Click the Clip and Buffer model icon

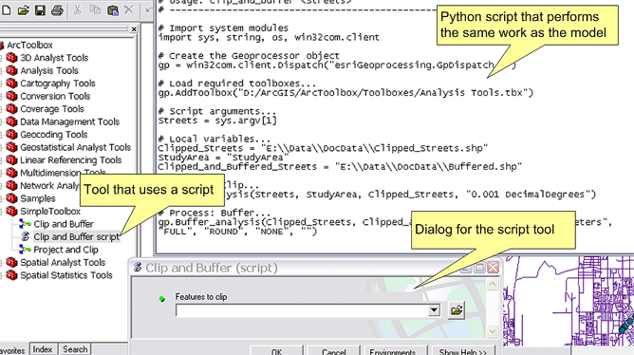click(x=25, y=224)
